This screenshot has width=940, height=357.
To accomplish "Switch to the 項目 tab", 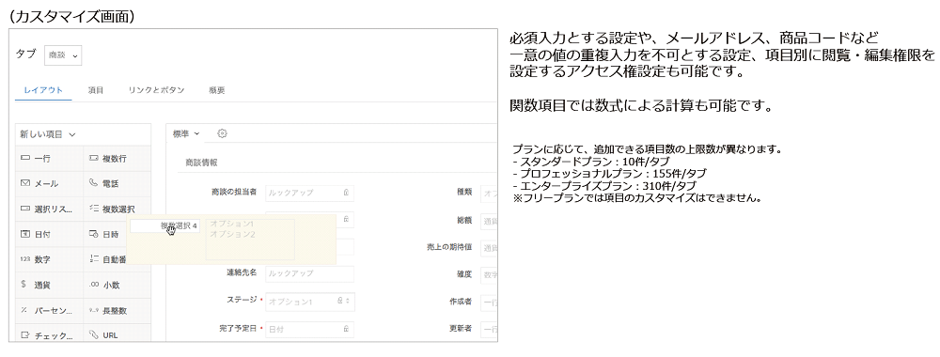I will point(96,90).
